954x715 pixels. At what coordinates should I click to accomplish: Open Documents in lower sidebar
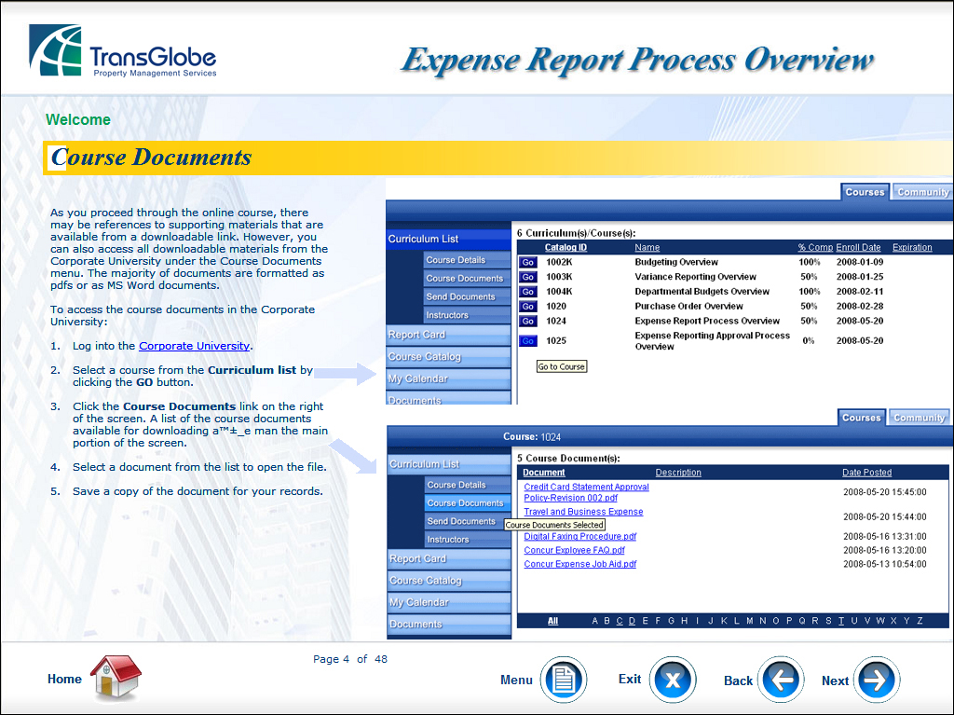point(449,625)
